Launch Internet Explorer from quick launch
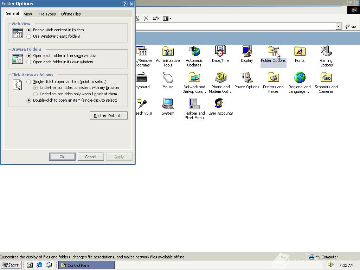The image size is (360, 270). tap(39, 265)
